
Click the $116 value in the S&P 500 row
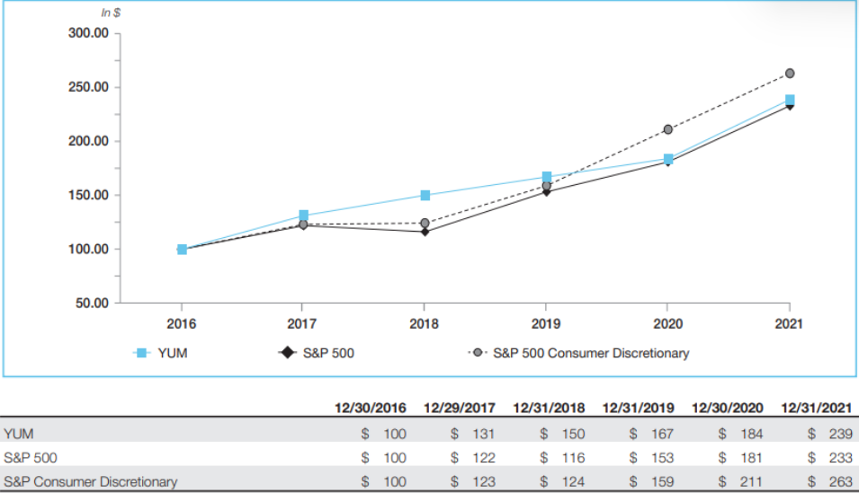(564, 458)
